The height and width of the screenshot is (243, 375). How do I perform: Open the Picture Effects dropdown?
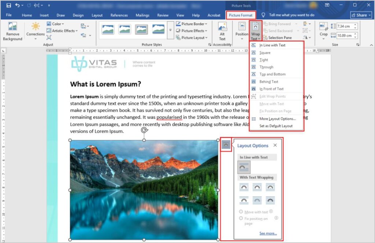(192, 31)
